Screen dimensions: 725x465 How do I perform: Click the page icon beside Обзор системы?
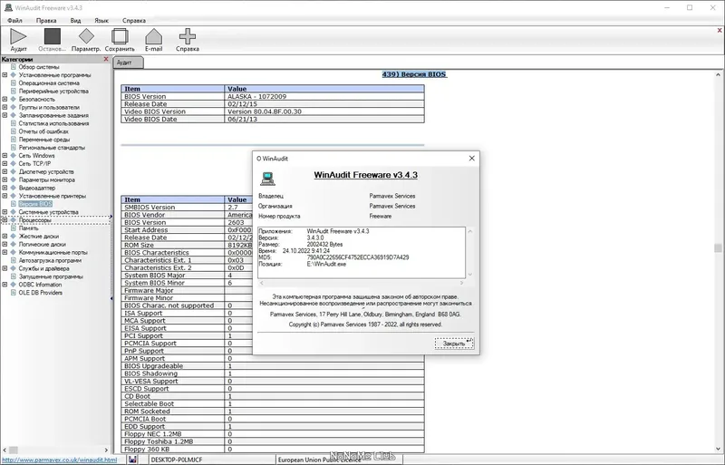click(14, 67)
